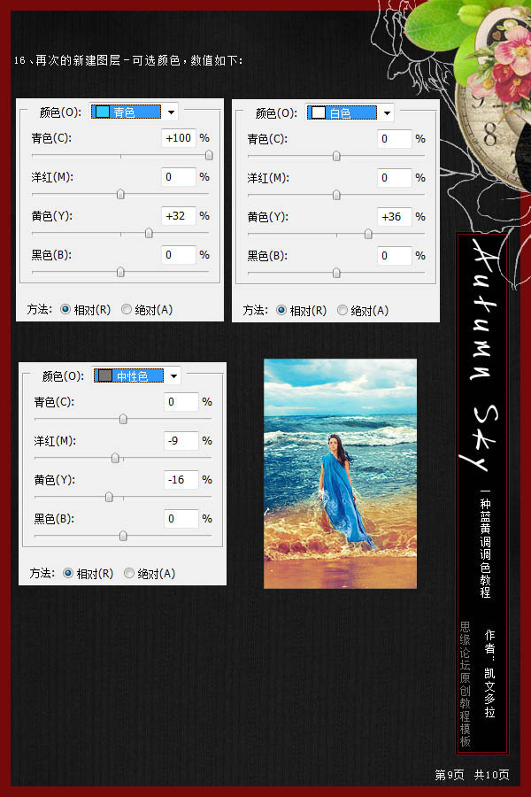
Task: Click the 黄色(Y) slider handle at -16
Action: tap(109, 497)
